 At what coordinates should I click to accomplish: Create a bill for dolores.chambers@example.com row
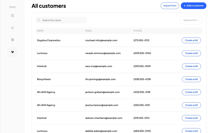coord(191,118)
